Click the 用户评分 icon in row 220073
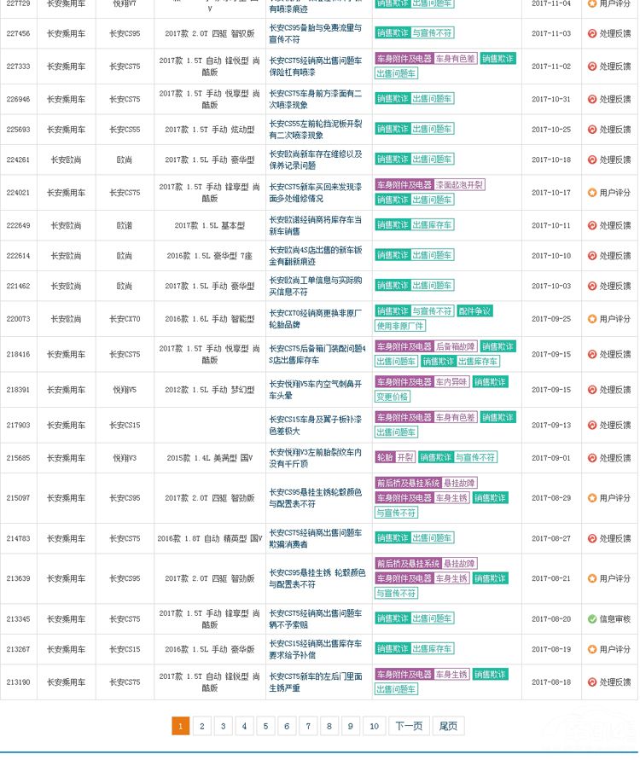 (x=592, y=319)
